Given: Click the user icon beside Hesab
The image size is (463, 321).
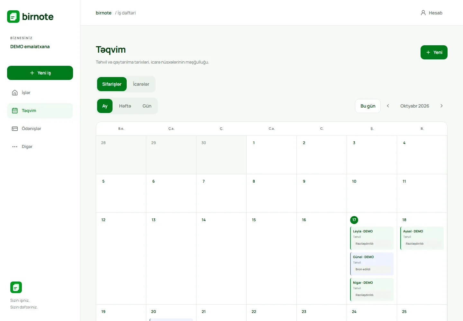Looking at the screenshot, I should point(423,13).
